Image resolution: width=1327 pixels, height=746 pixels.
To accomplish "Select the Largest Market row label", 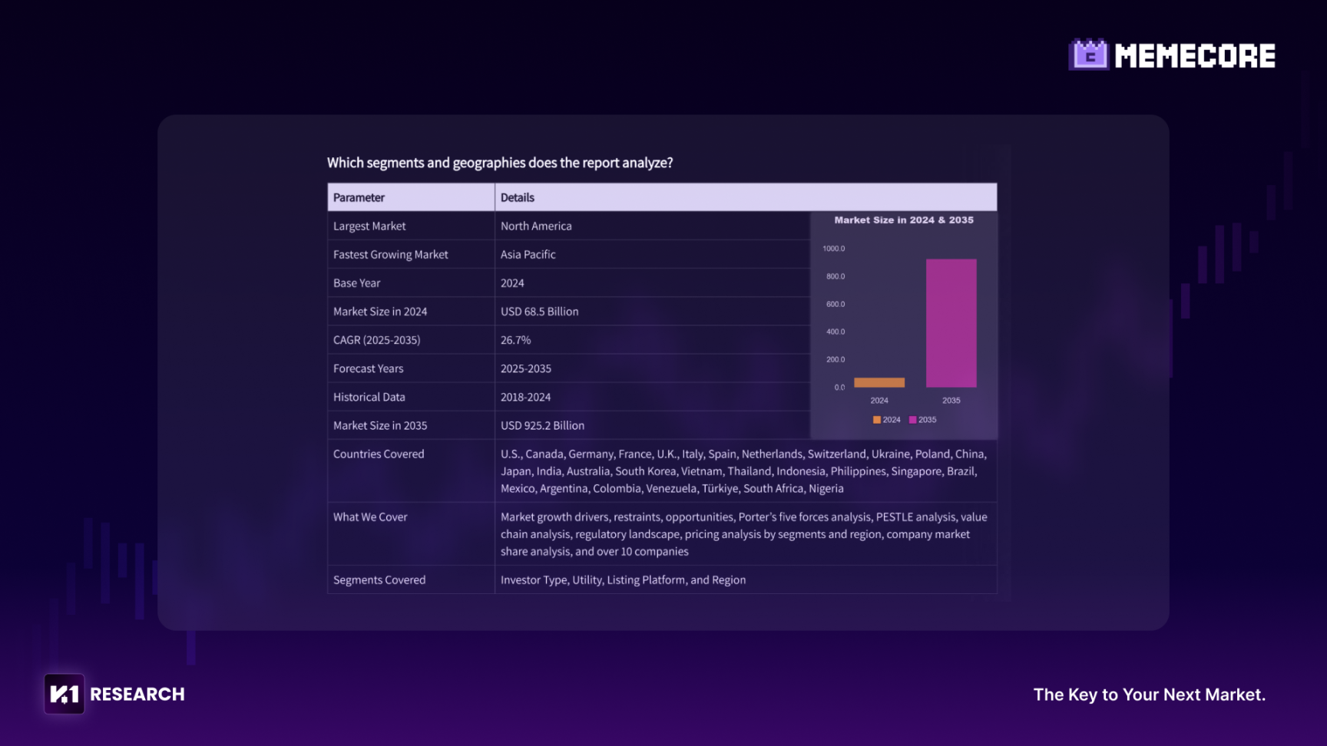I will click(x=369, y=226).
